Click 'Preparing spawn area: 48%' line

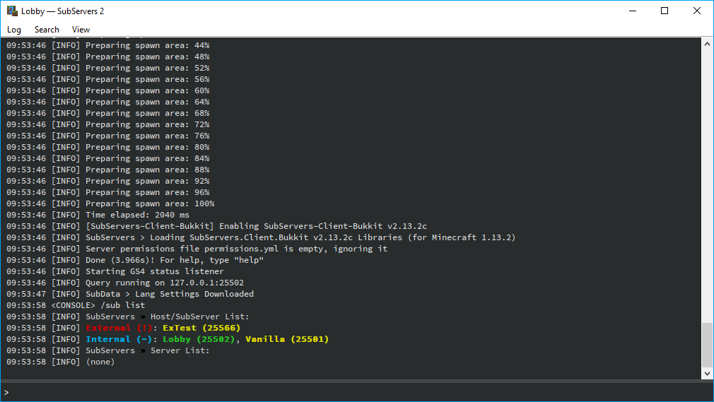coord(108,57)
